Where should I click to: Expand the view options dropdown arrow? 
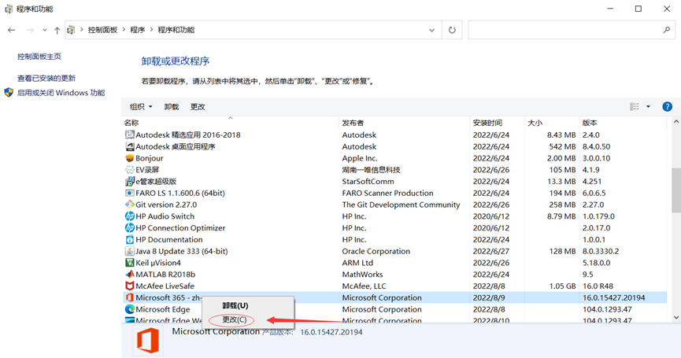point(649,107)
